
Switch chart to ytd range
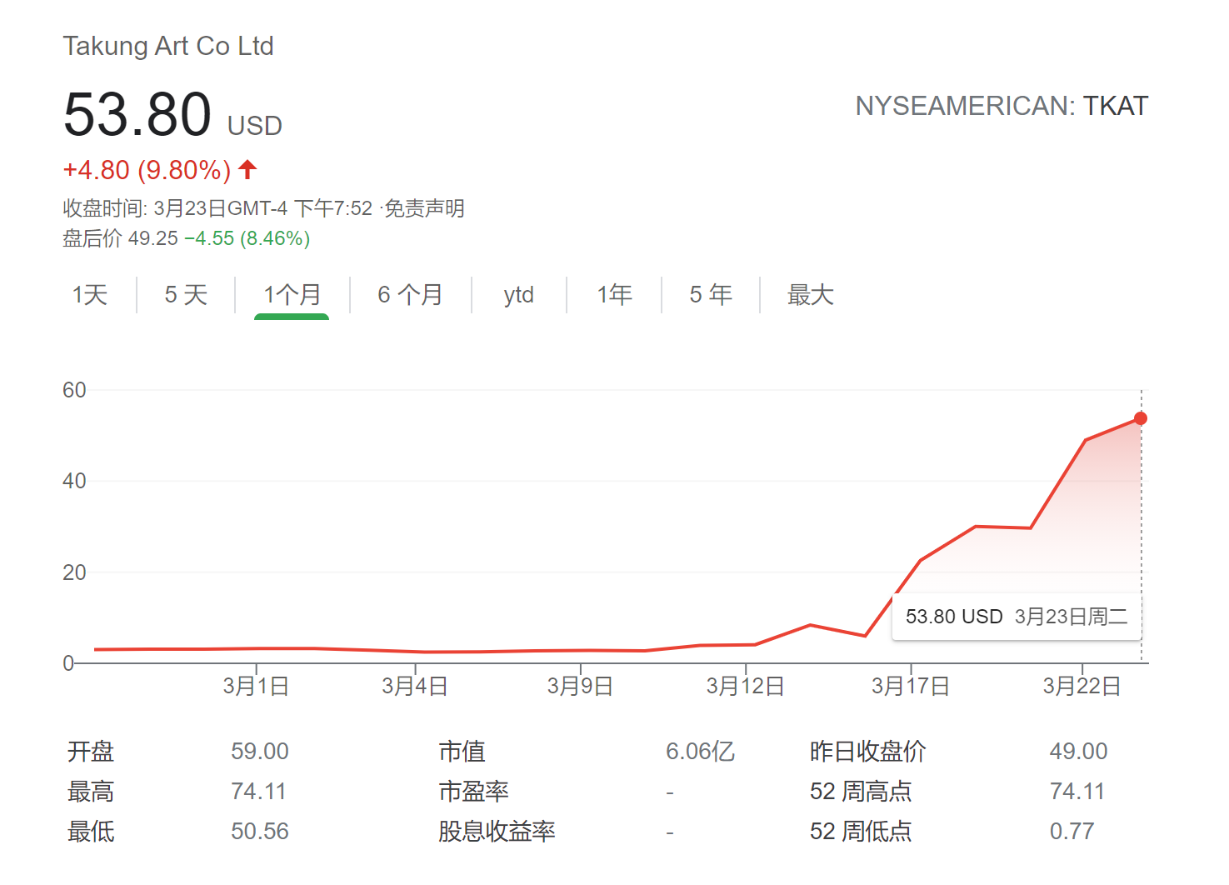(x=518, y=295)
